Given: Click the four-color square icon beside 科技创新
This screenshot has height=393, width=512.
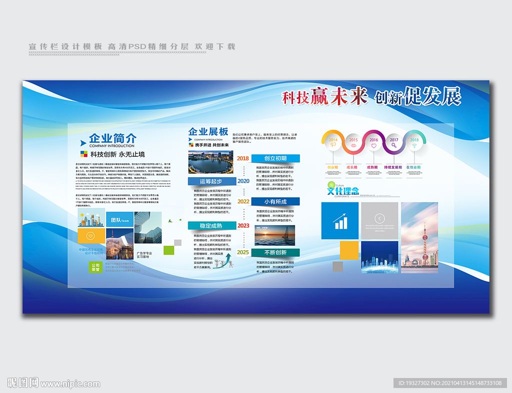Looking at the screenshot, I should tap(84, 154).
